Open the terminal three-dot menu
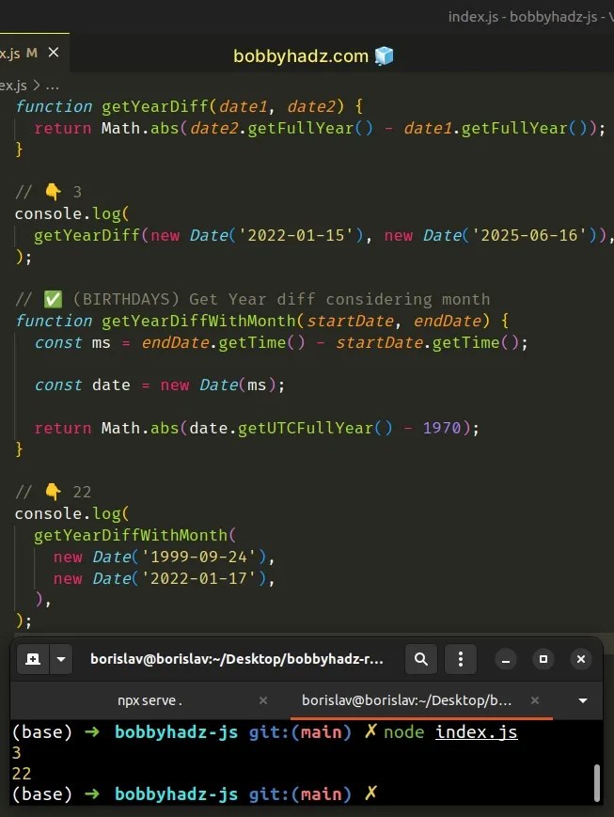The image size is (614, 817). click(460, 659)
